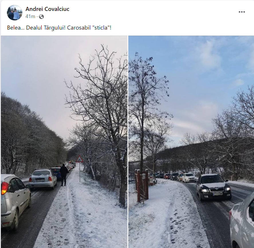Open the three-dot post options menu
The width and height of the screenshot is (254, 248).
(242, 12)
